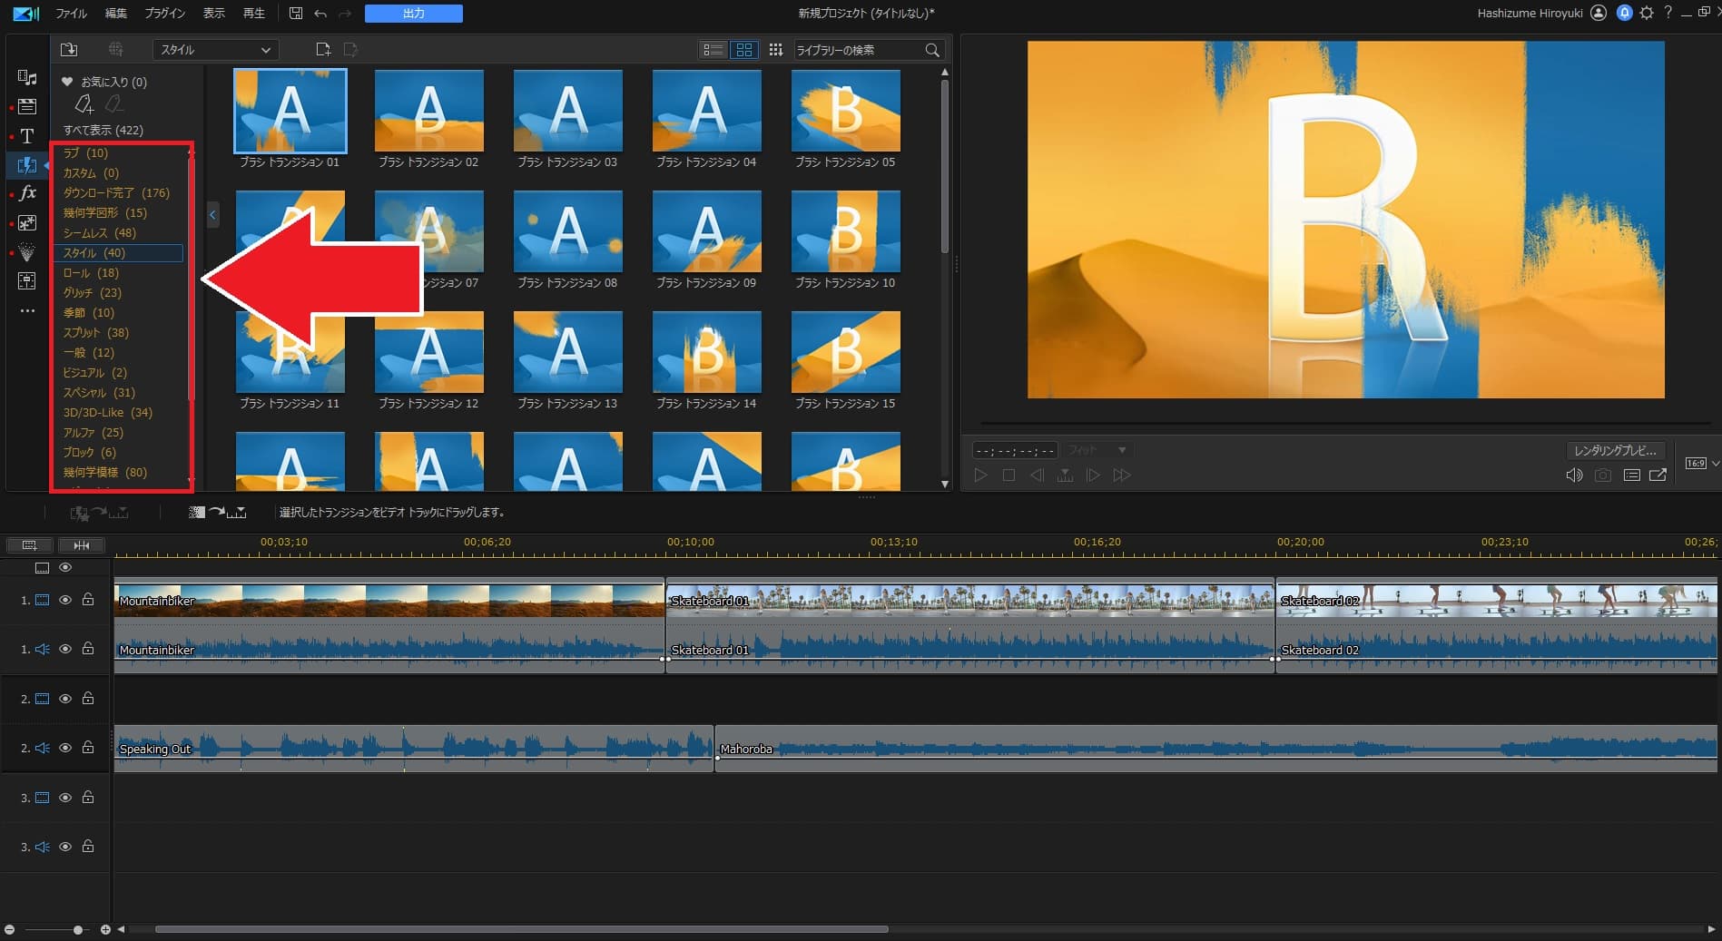Apply fade transition to all videos icon
Screen dimensions: 1722x941
click(218, 513)
